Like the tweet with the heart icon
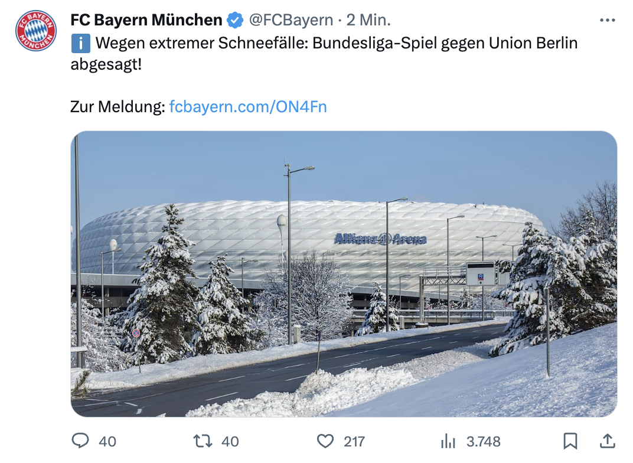This screenshot has height=463, width=633. 325,441
